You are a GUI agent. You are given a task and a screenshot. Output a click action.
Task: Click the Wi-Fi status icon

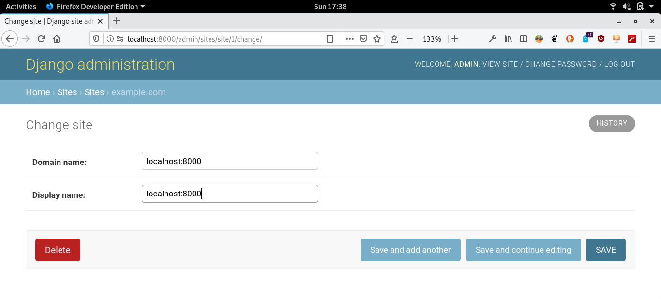point(613,6)
